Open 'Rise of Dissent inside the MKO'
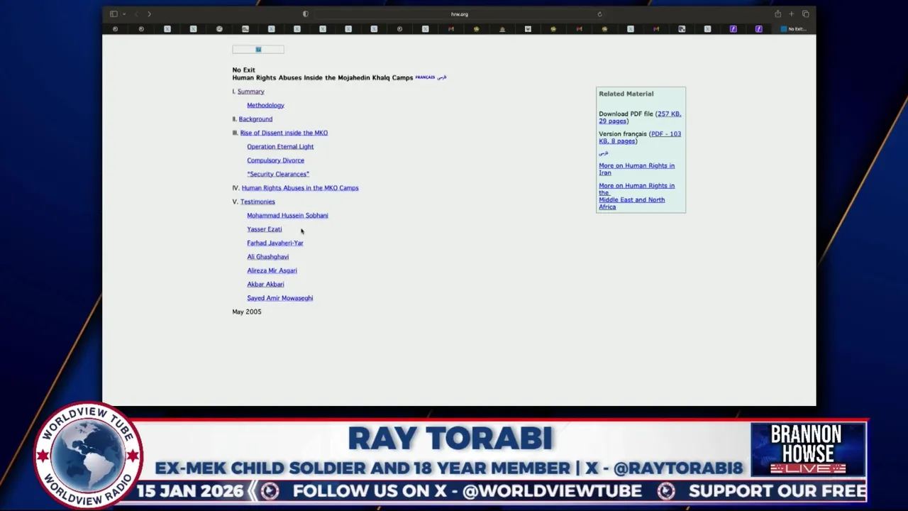 [284, 133]
